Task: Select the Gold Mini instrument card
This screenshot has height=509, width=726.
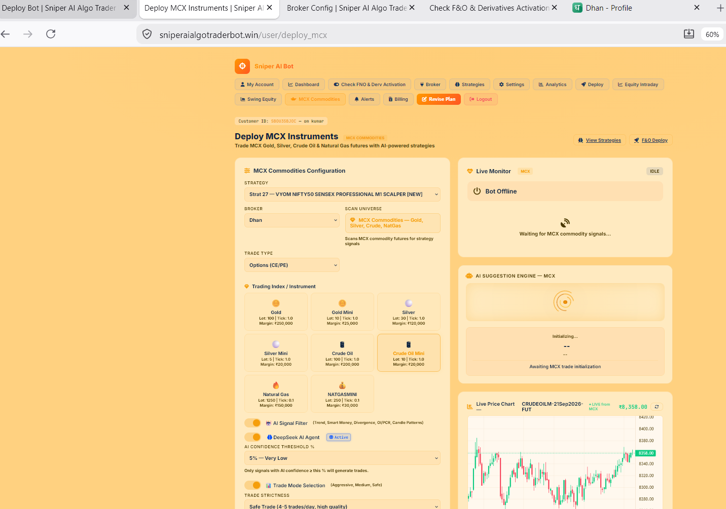Action: click(x=342, y=312)
